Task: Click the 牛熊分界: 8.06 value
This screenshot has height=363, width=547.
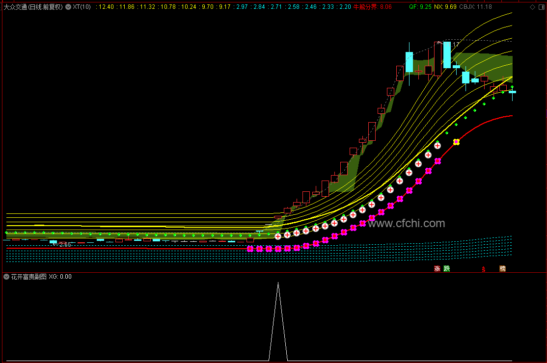Action: (x=372, y=7)
